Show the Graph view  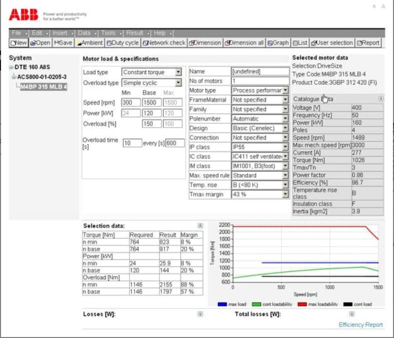tap(278, 43)
